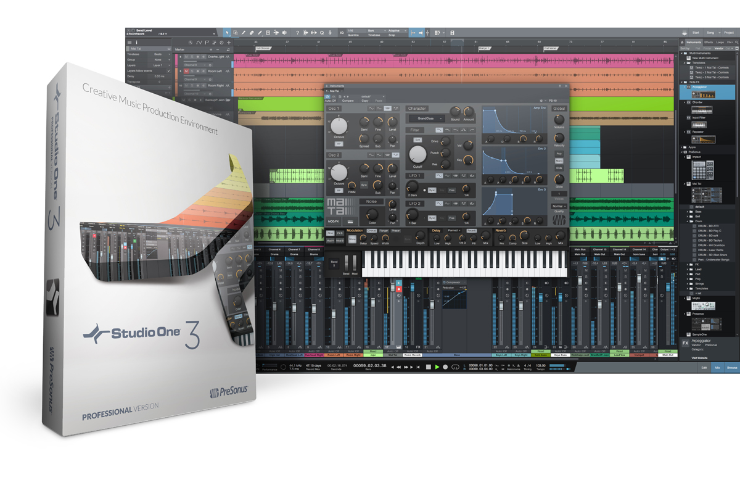Screen dimensions: 740x477
Task: Click the Arpeggiator thumbnail in browser
Action: click(704, 94)
